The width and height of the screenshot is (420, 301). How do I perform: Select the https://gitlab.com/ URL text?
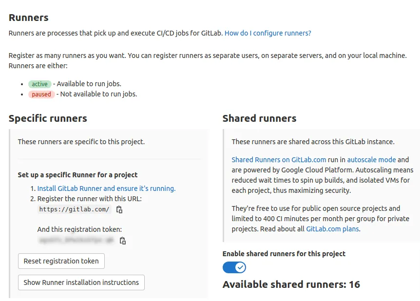pyautogui.click(x=75, y=209)
